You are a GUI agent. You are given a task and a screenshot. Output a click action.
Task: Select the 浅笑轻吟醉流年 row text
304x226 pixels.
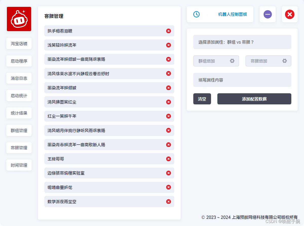coord(62,45)
